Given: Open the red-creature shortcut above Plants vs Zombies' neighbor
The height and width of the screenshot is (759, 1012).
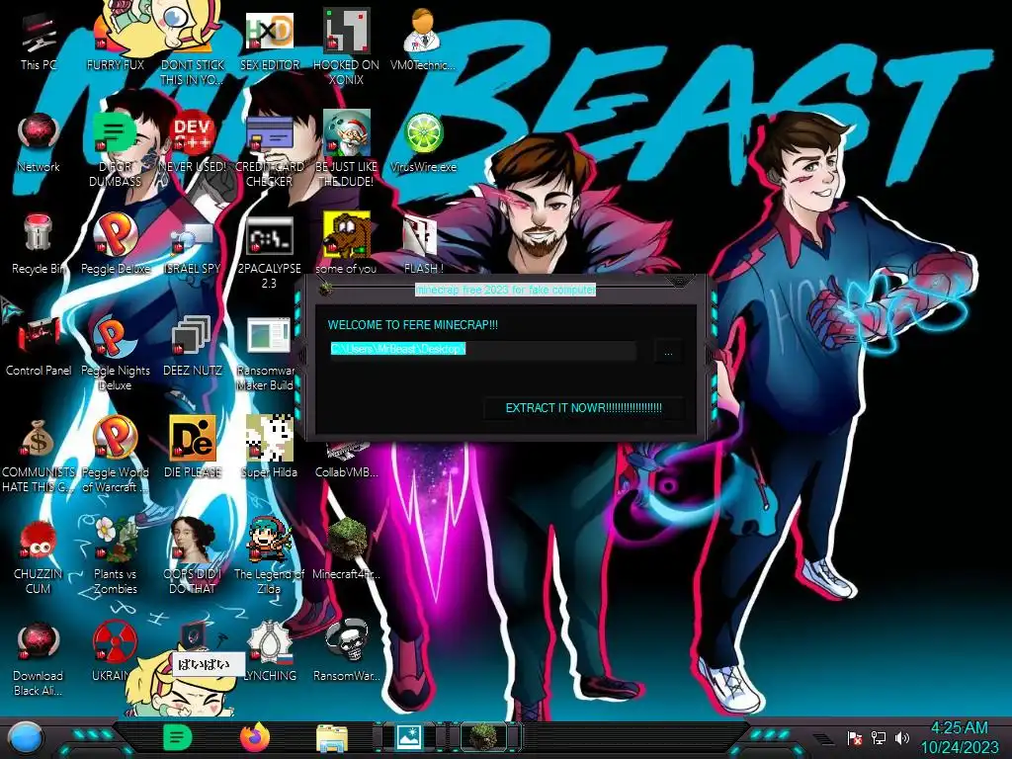Looking at the screenshot, I should click(x=39, y=556).
